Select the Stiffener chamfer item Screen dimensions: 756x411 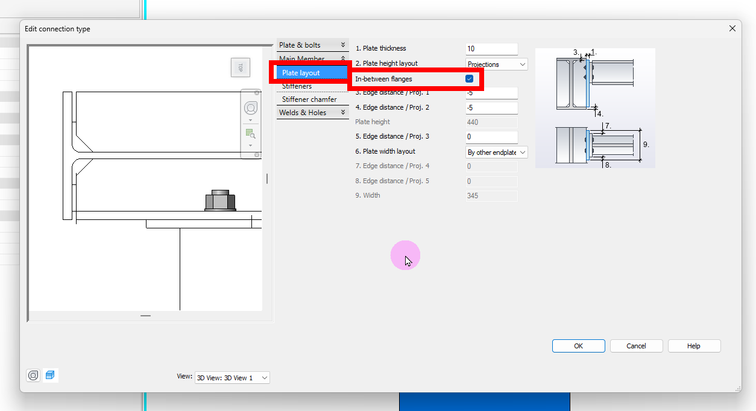[312, 99]
